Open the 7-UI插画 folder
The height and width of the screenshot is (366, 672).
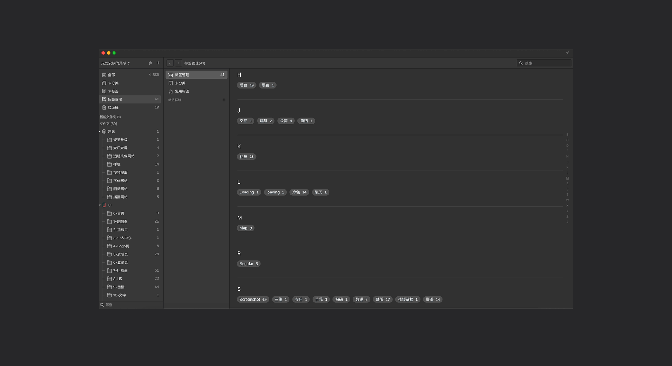130,270
